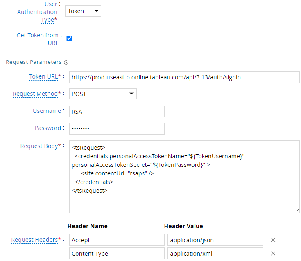Image resolution: width=301 pixels, height=261 pixels.
Task: Click the Request Body textarea corner grip
Action: point(297,211)
